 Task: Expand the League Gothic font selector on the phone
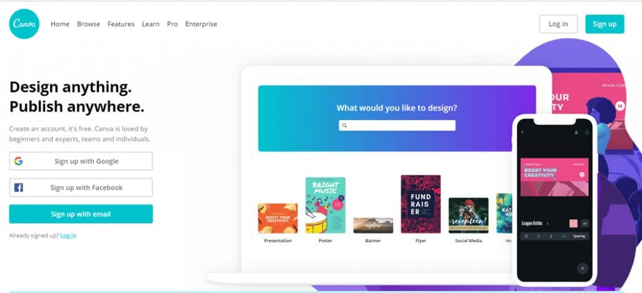point(535,224)
